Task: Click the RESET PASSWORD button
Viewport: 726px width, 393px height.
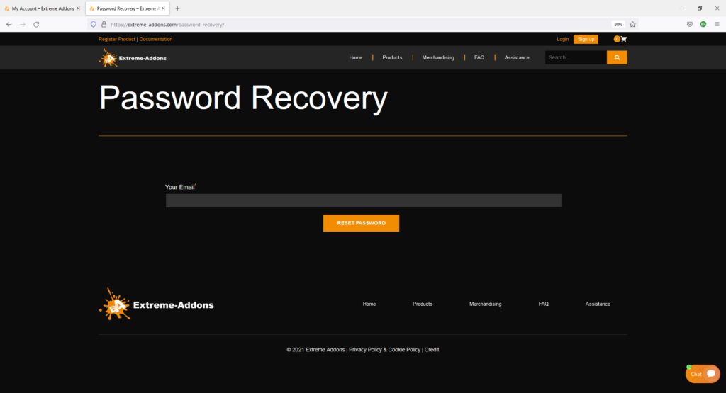Action: (x=361, y=223)
